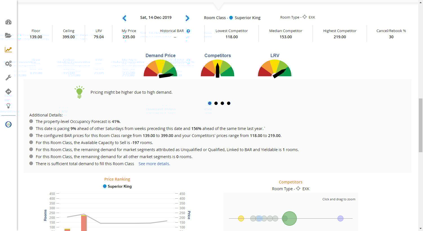Open insights using the lightbulb icon

[8, 106]
